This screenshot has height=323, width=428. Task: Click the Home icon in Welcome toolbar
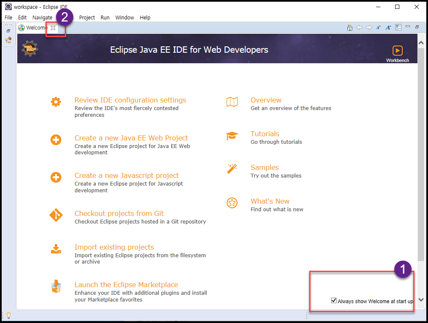[350, 27]
